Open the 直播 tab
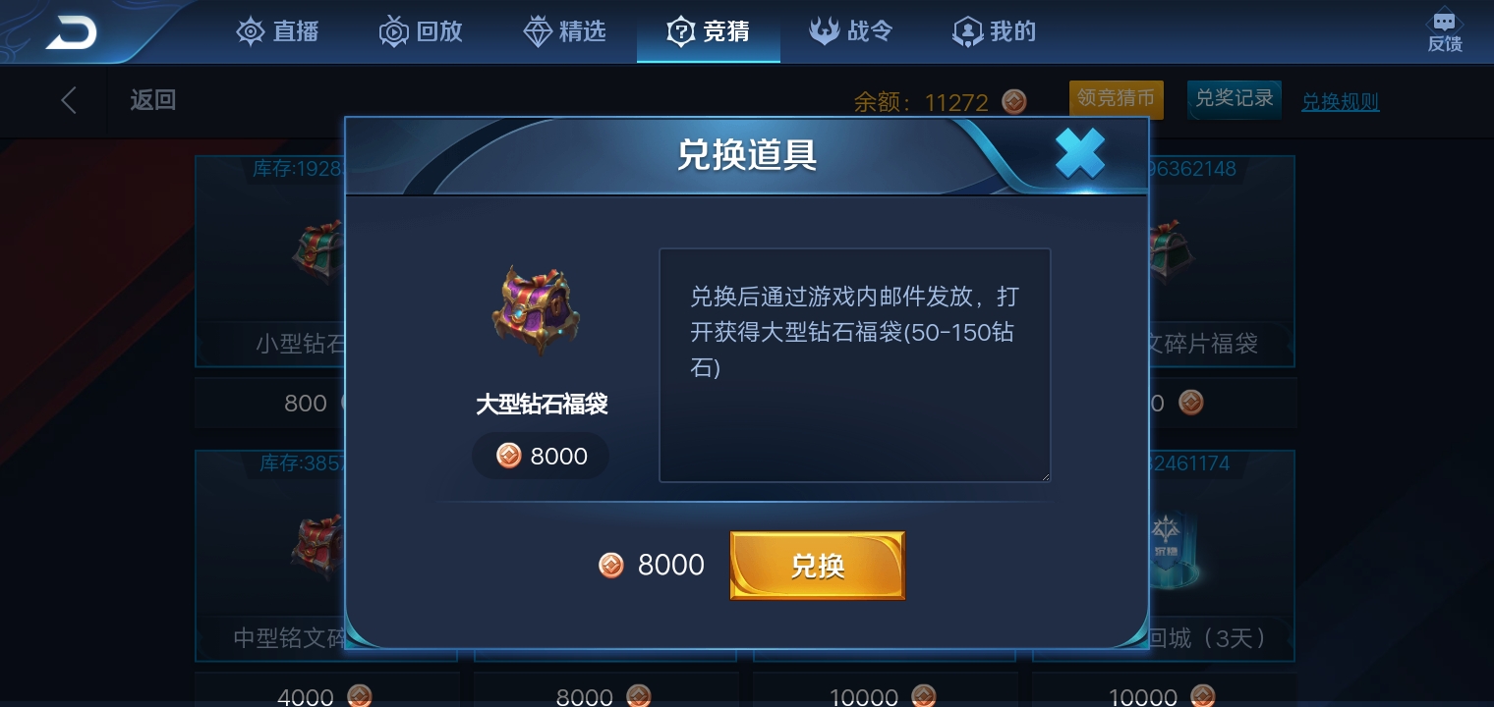1494x707 pixels. (278, 31)
